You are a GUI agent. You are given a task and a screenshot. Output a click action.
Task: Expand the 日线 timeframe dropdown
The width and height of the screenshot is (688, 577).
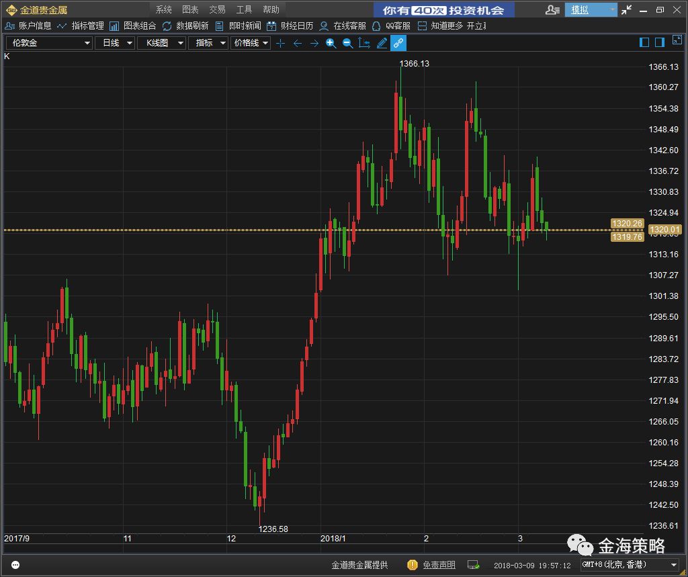tap(115, 43)
